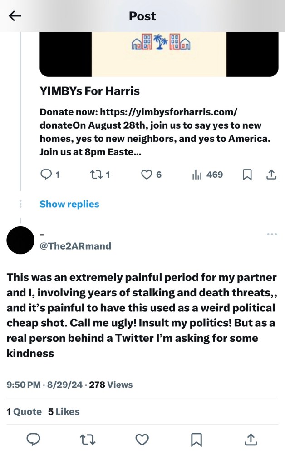Bookmark the main post in bottom bar
The height and width of the screenshot is (465, 285).
pyautogui.click(x=197, y=439)
